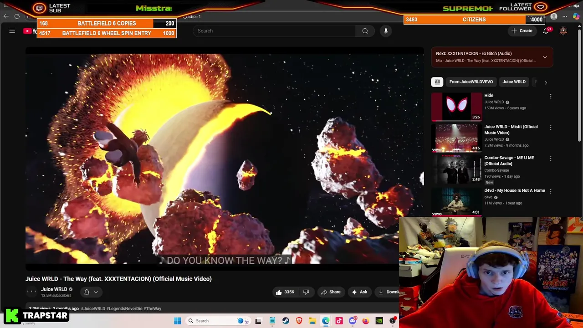Screen dimensions: 583x328
Task: Open the Juice WRLD - Misfit video thumbnail
Action: (456, 138)
